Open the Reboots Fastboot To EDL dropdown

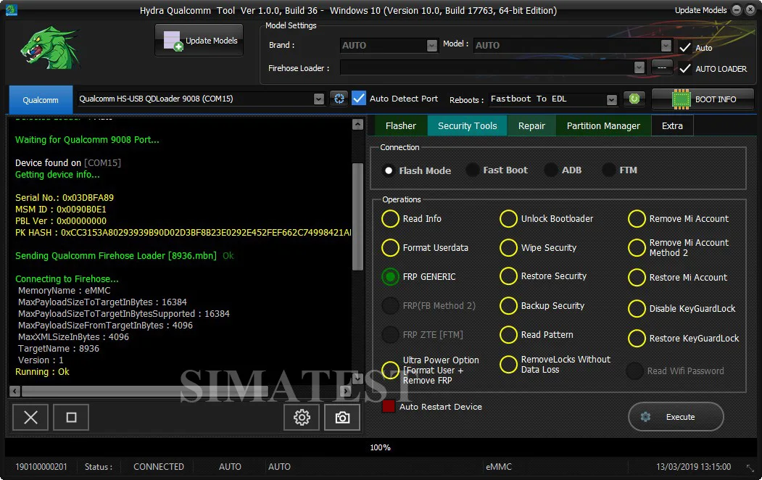[611, 99]
